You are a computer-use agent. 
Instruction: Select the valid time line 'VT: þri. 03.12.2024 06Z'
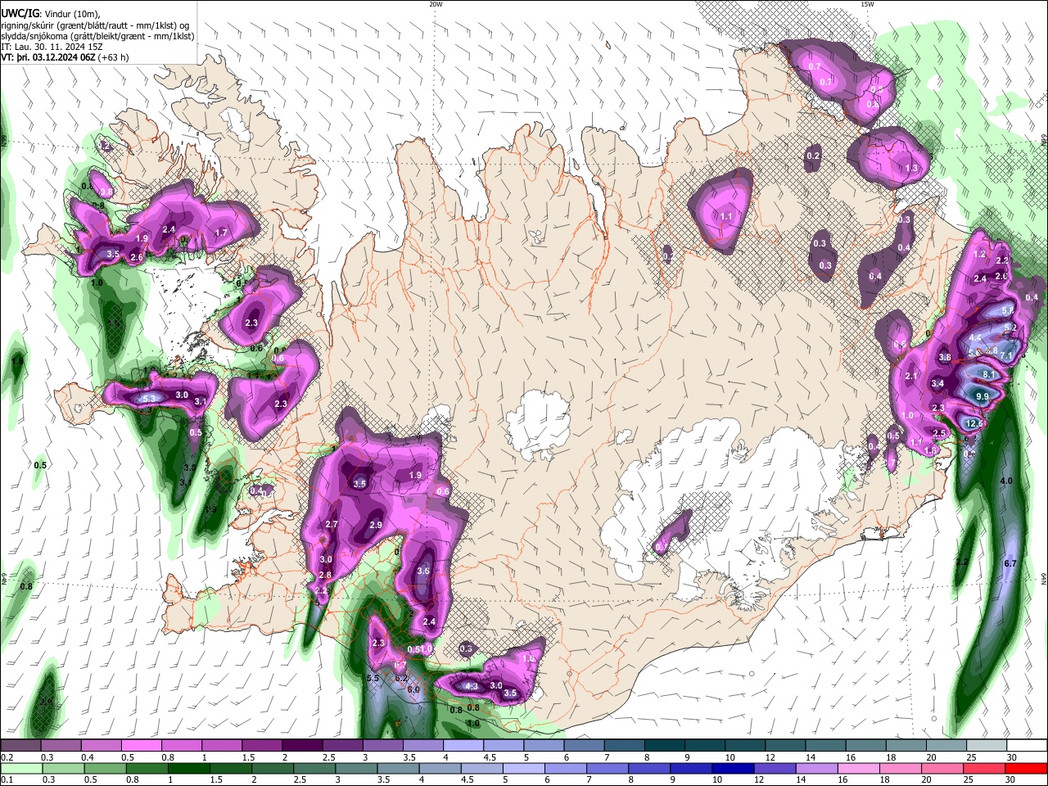(48, 57)
